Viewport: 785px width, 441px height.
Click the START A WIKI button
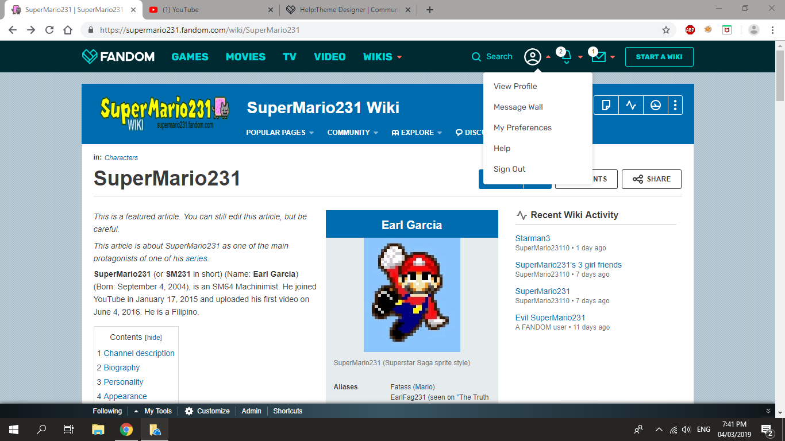point(659,57)
